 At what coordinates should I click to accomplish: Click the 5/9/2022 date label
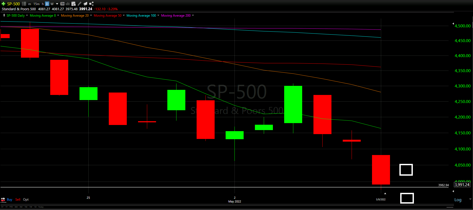tap(381, 199)
